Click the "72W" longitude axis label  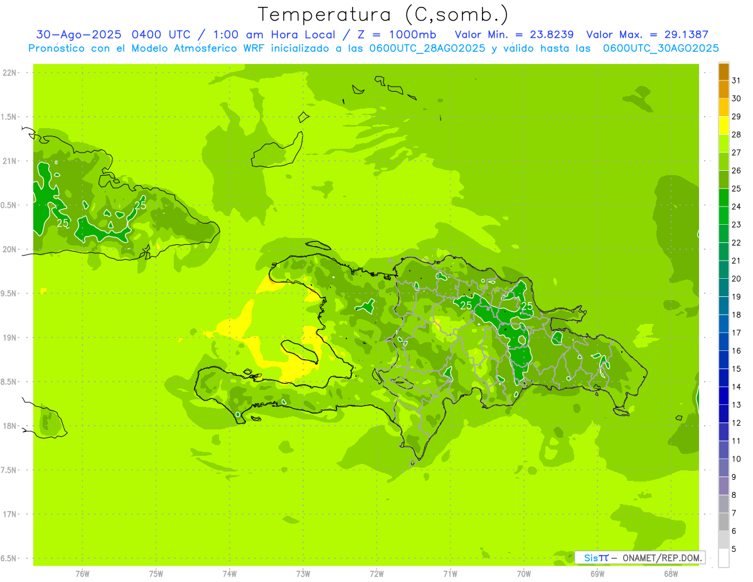[376, 574]
